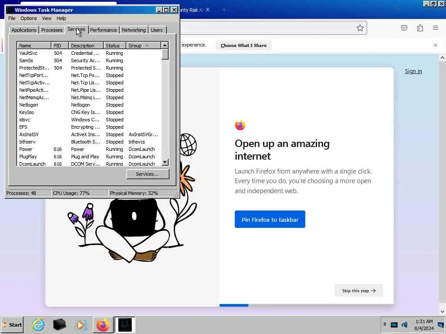
Task: Open the Start menu
Action: pyautogui.click(x=13, y=324)
